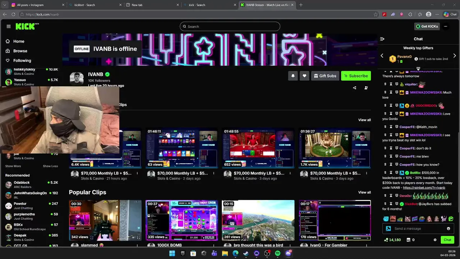Open the Epic Games taskbar icon
This screenshot has width=460, height=259.
[183, 253]
